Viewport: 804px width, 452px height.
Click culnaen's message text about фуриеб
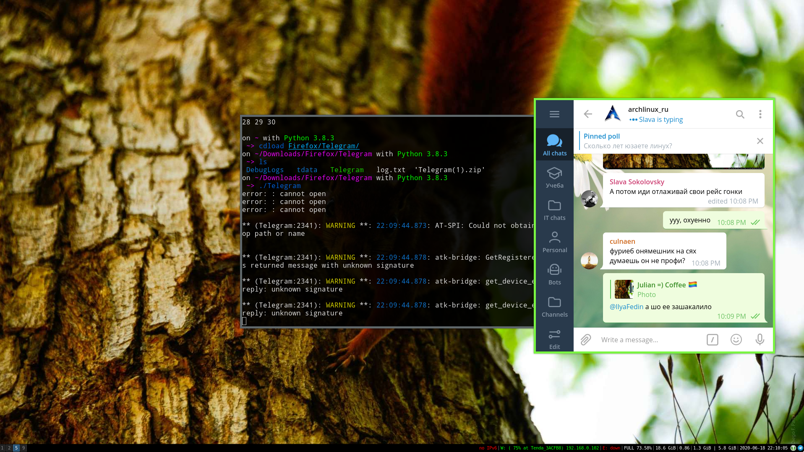(653, 256)
